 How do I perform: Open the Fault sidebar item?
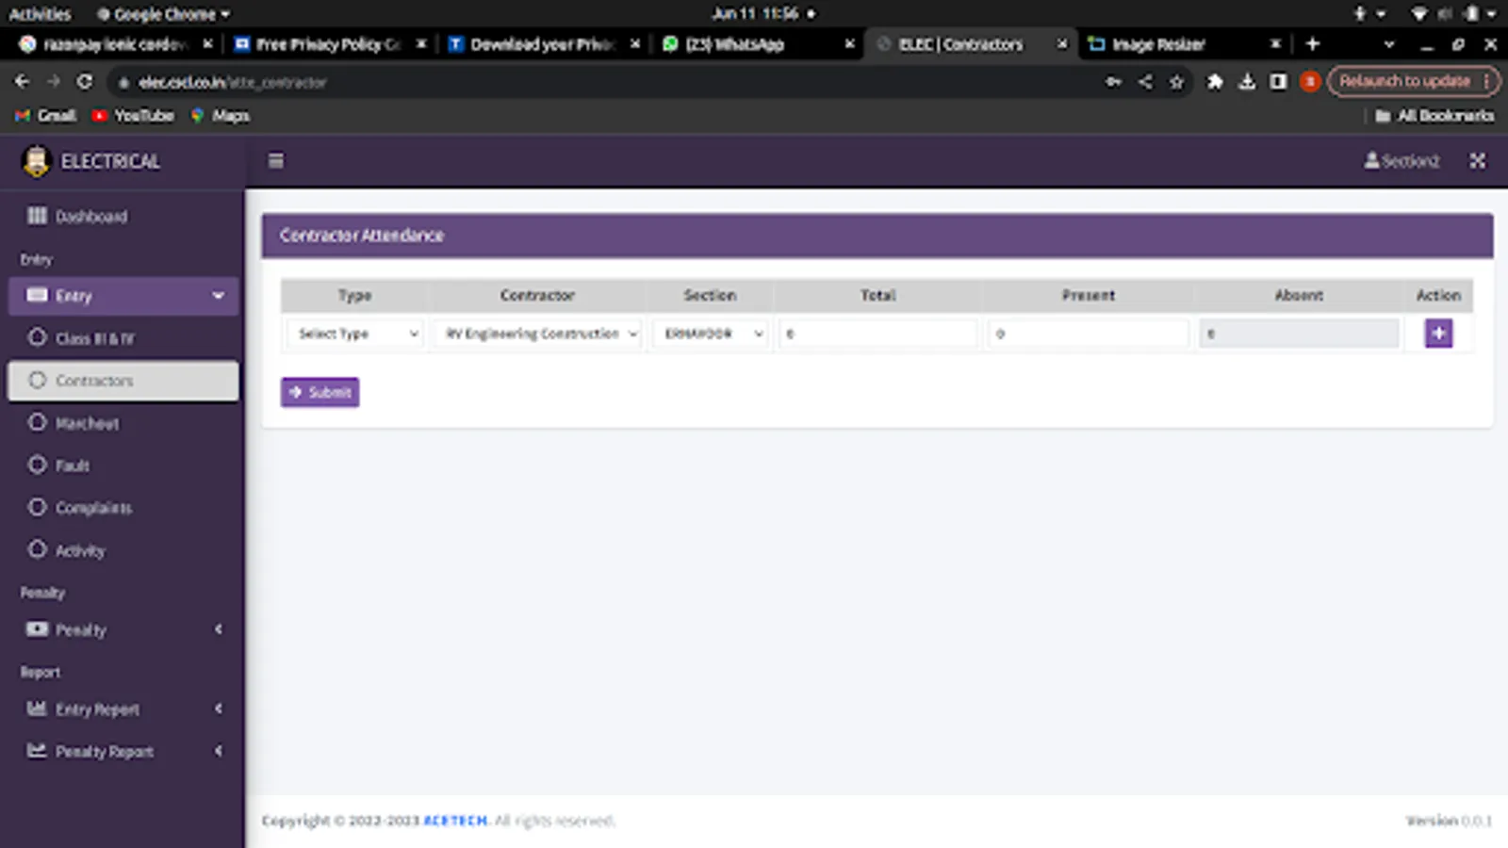pos(123,465)
